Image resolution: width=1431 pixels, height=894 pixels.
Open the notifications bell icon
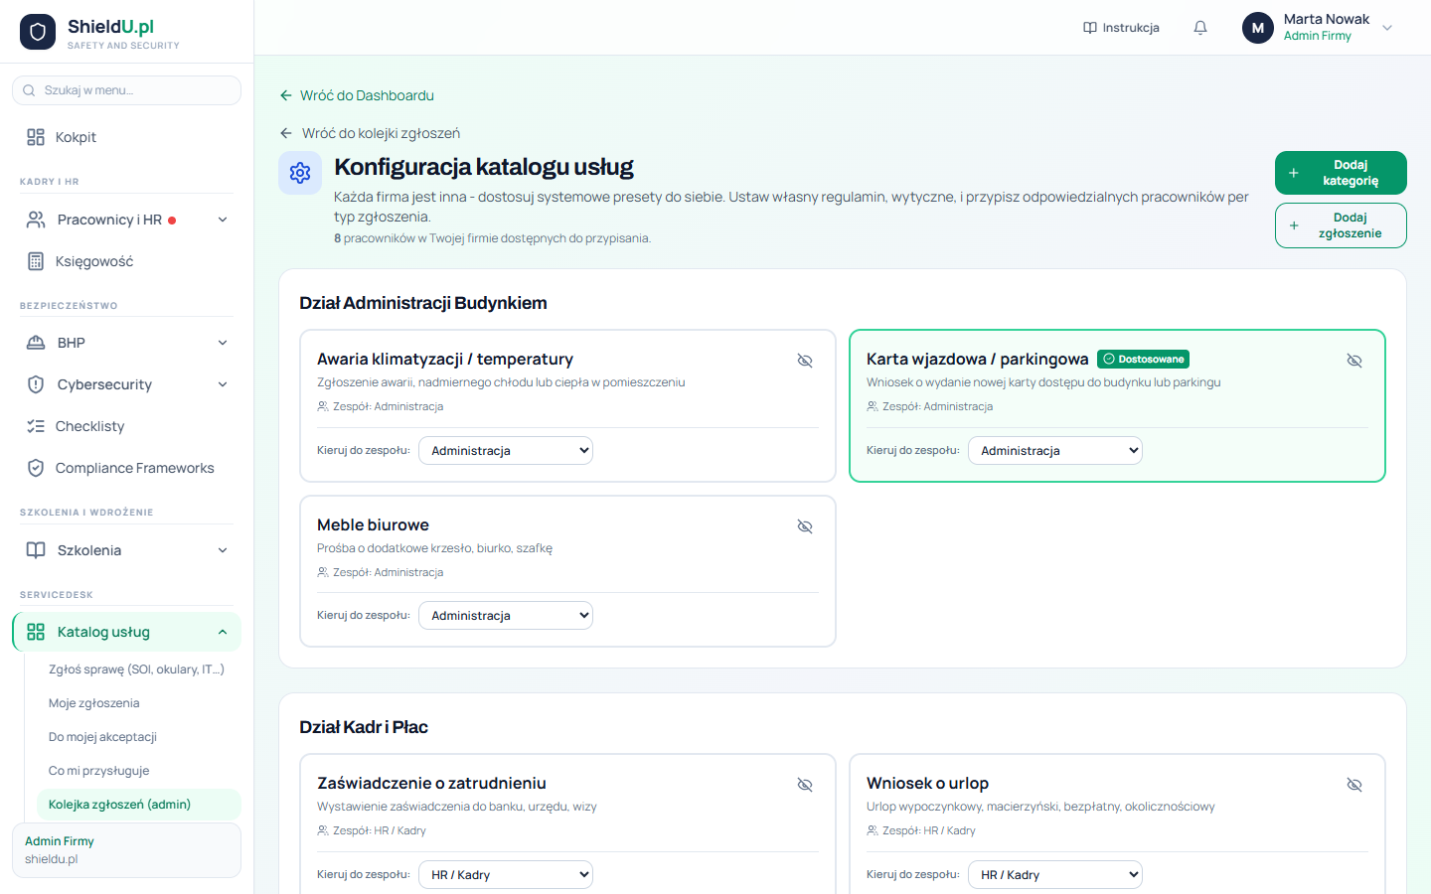[1200, 28]
